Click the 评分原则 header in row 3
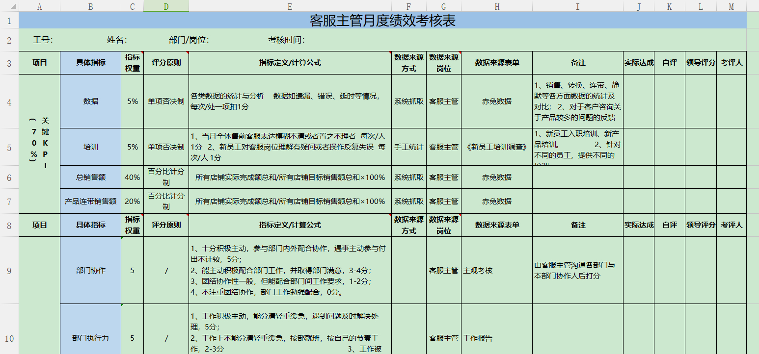Screen dimensions: 759x354 click(166, 63)
